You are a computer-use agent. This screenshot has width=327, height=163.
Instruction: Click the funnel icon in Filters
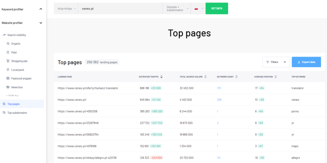click(268, 62)
